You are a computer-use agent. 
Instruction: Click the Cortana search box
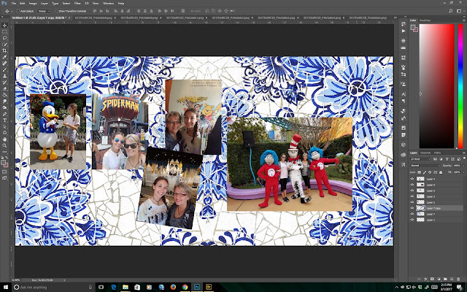point(54,287)
